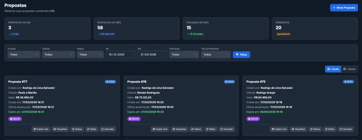The image size is (362, 140).
Task: Click the Propostas page heading
Action: (x=15, y=5)
